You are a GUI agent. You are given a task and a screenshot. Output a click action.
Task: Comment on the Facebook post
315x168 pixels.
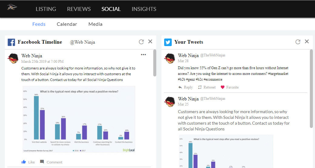point(51,162)
